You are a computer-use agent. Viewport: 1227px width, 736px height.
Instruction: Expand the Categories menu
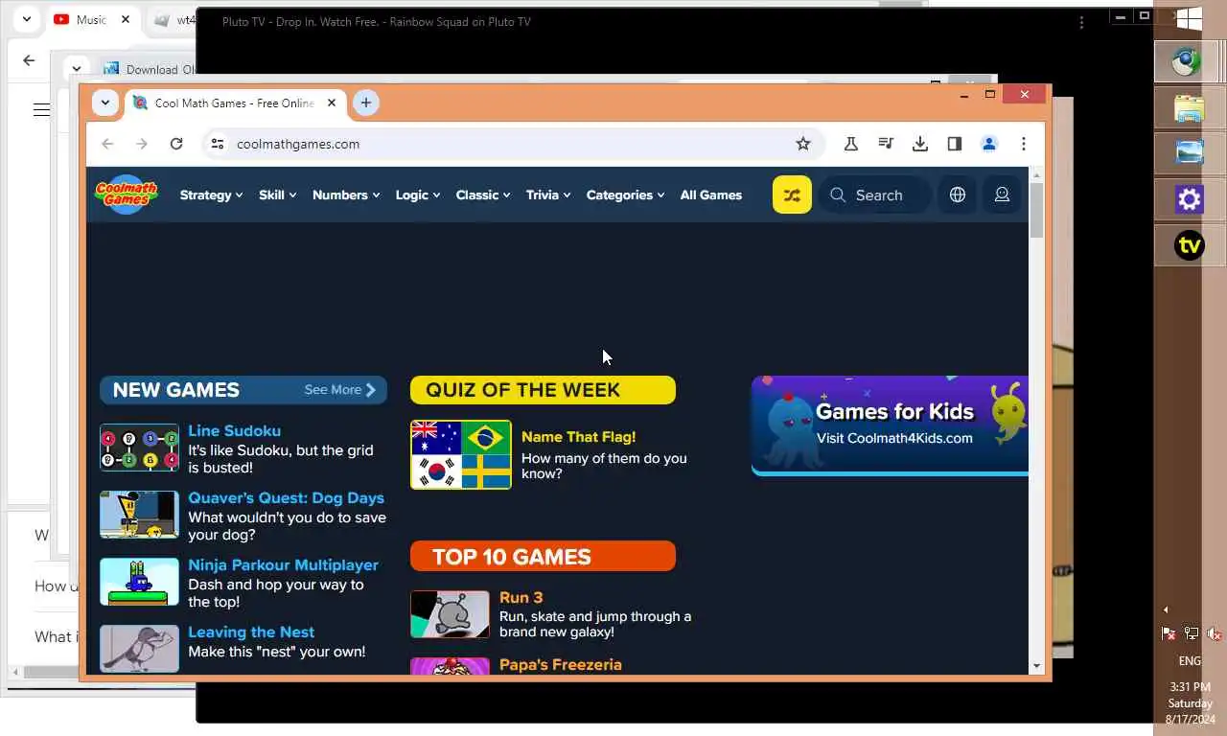[625, 195]
